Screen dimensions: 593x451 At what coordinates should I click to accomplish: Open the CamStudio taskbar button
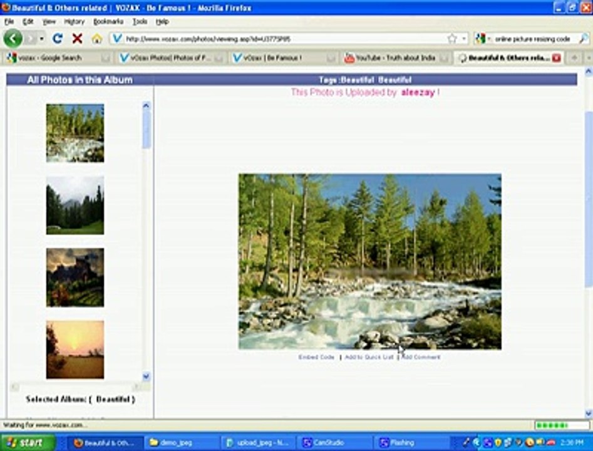335,443
